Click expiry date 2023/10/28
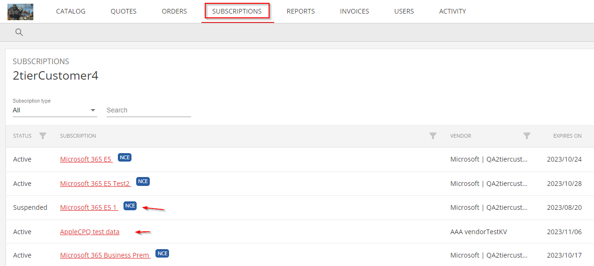Viewport: 594px width, 266px height. click(564, 184)
